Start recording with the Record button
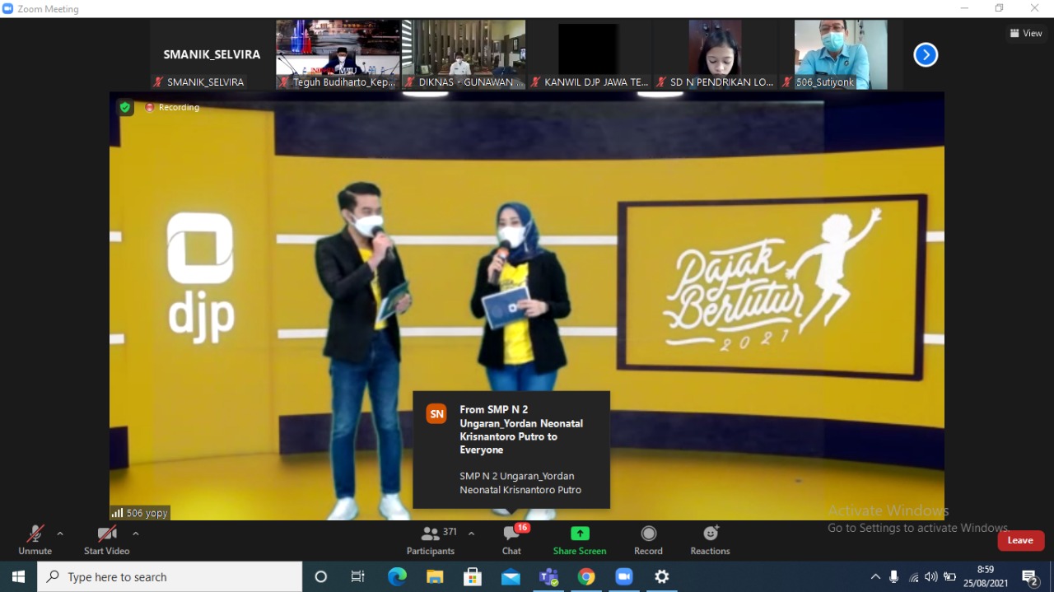Screen dimensions: 1054x592 click(x=648, y=540)
